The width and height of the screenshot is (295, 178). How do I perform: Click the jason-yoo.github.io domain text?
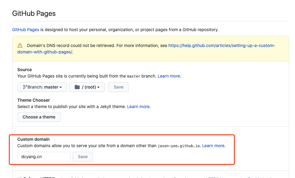coord(179,146)
